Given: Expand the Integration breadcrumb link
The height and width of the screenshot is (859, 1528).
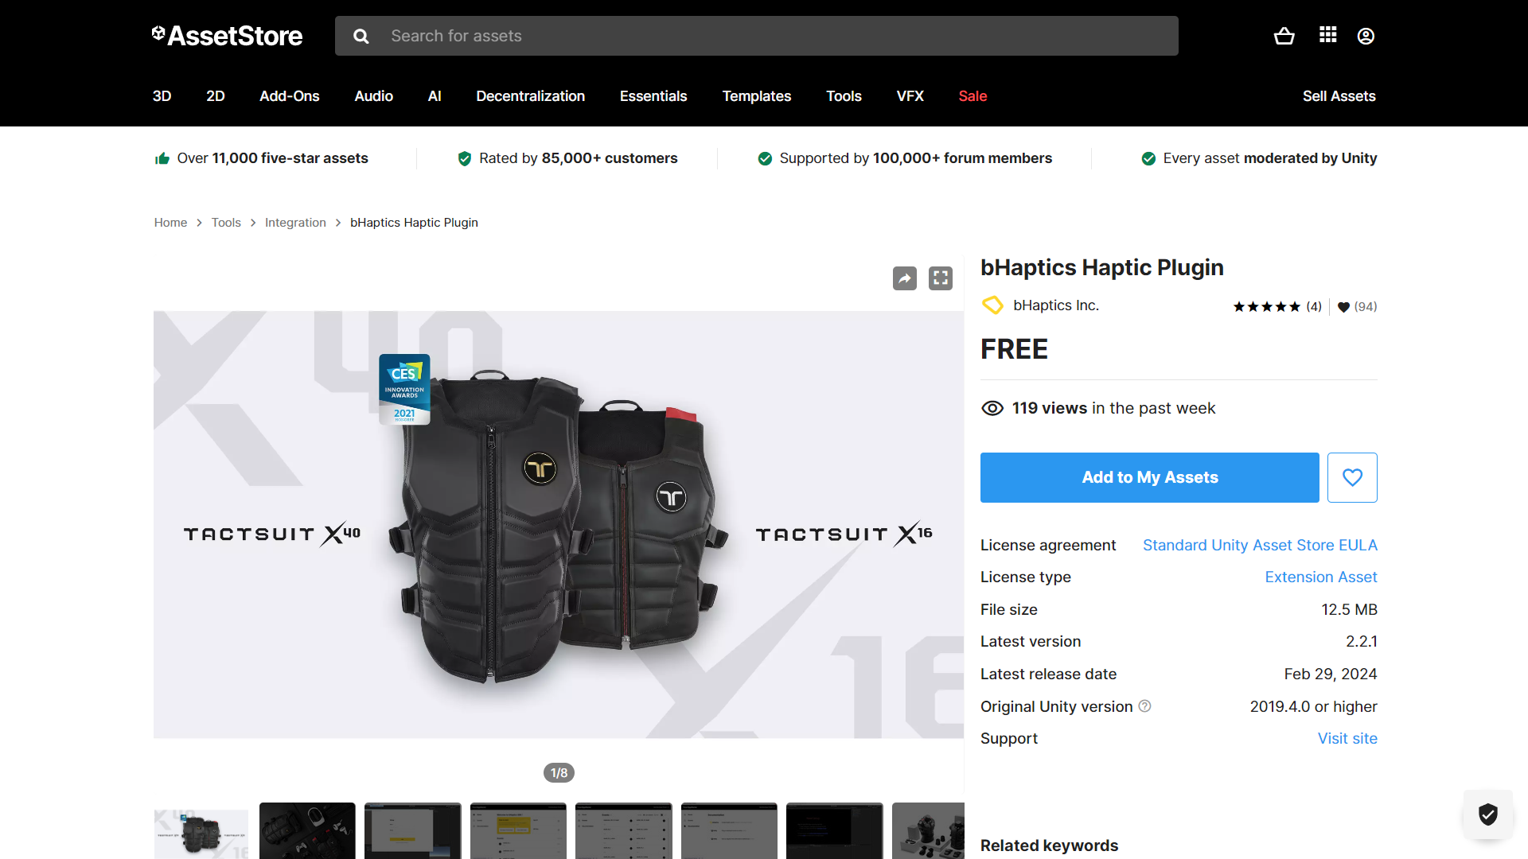Looking at the screenshot, I should [295, 221].
